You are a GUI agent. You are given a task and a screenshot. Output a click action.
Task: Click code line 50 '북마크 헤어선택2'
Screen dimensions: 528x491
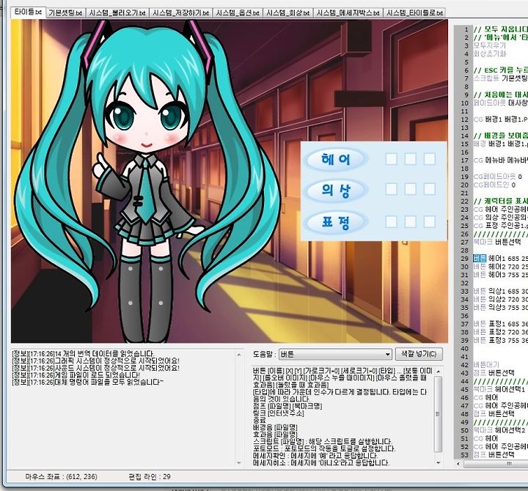[x=499, y=430]
